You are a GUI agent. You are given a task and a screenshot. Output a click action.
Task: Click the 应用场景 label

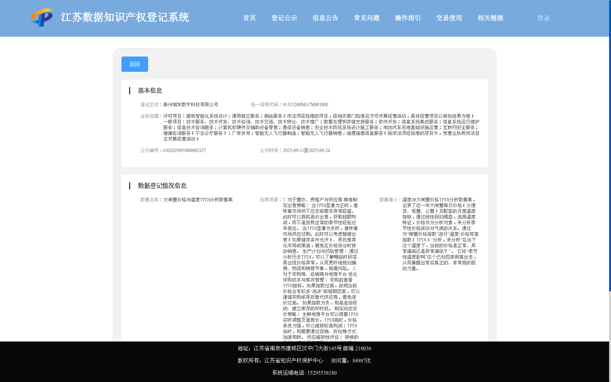click(x=271, y=200)
